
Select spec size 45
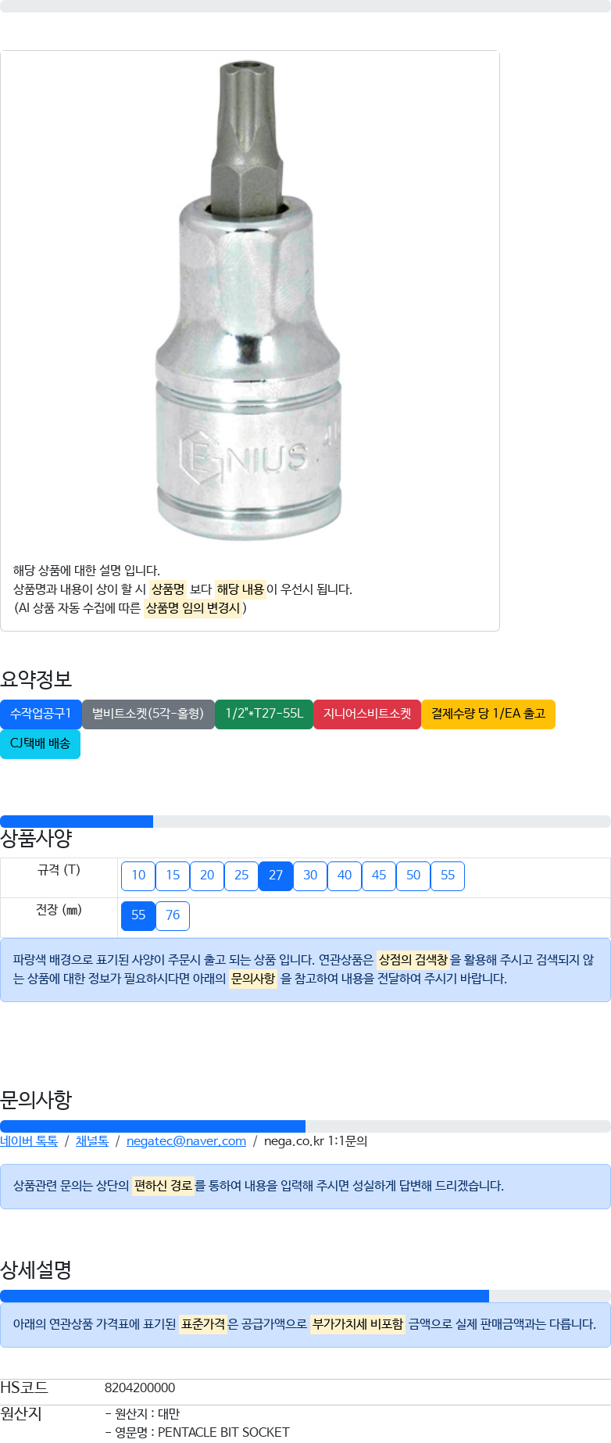[x=379, y=875]
